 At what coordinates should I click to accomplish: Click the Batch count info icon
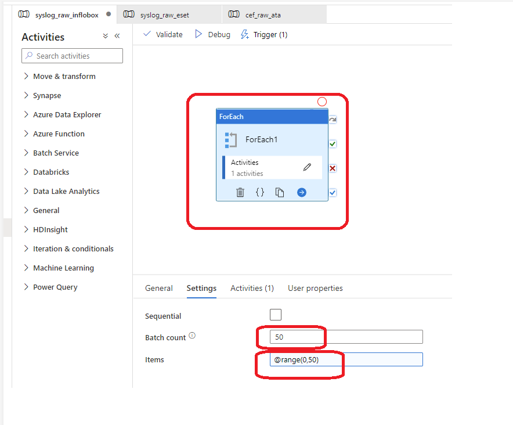click(193, 335)
